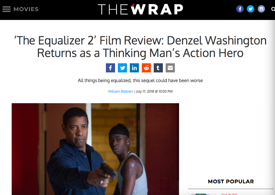
Task: Go to TheWrap homepage logo
Action: (140, 9)
